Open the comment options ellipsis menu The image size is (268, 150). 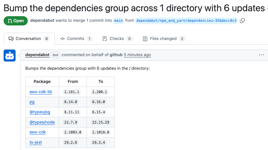coord(261,55)
